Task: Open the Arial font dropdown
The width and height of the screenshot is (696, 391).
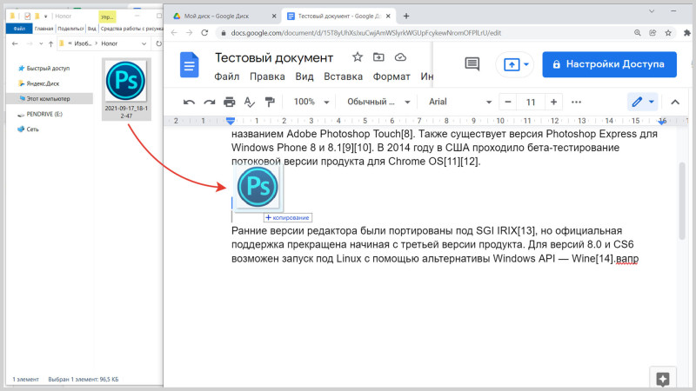Action: coord(460,102)
